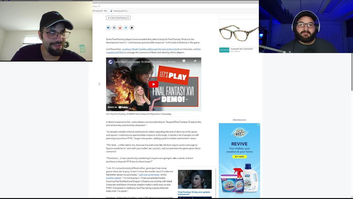
Task: Share article on Twitter
Action: click(x=126, y=28)
